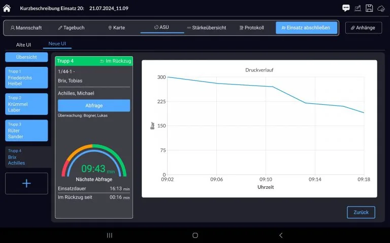
Task: Click the Druckverlauf chart title
Action: click(259, 70)
